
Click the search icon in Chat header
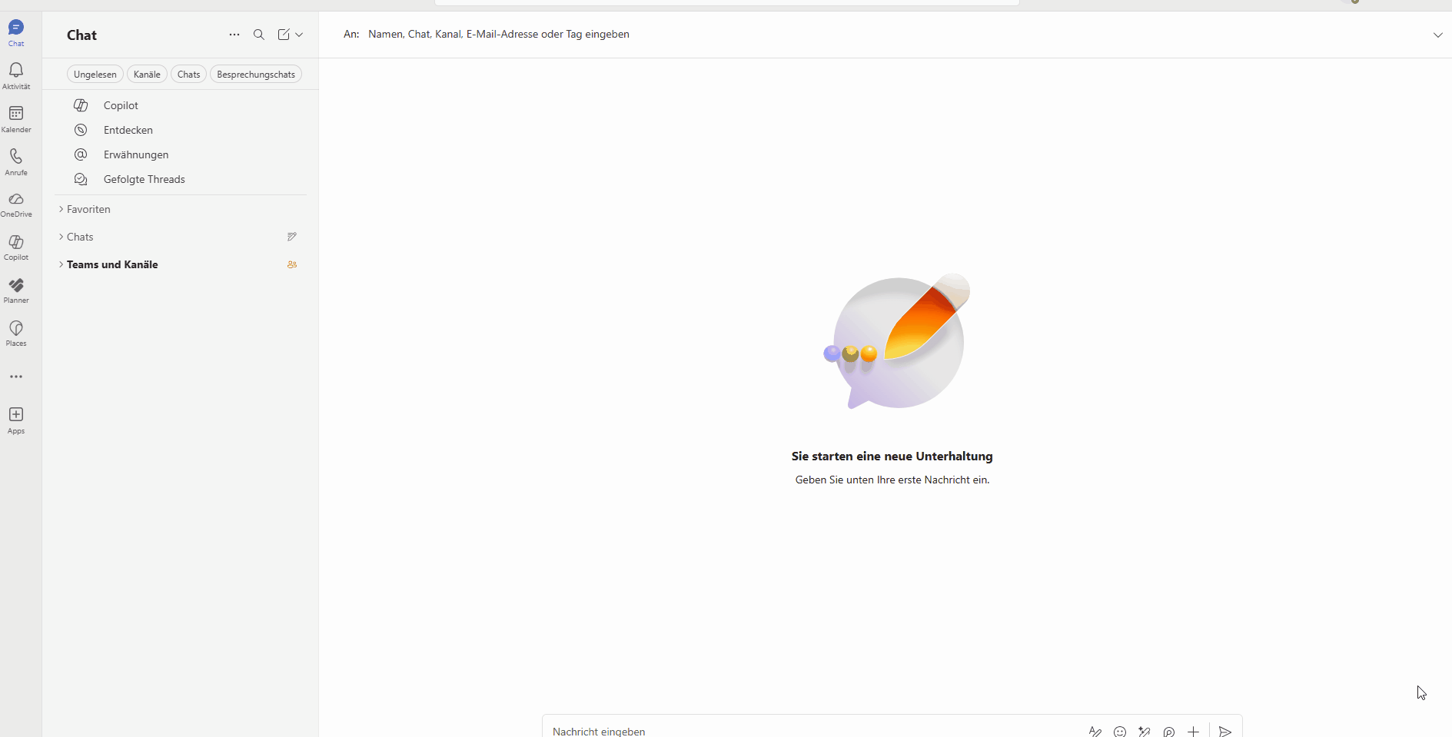point(259,35)
